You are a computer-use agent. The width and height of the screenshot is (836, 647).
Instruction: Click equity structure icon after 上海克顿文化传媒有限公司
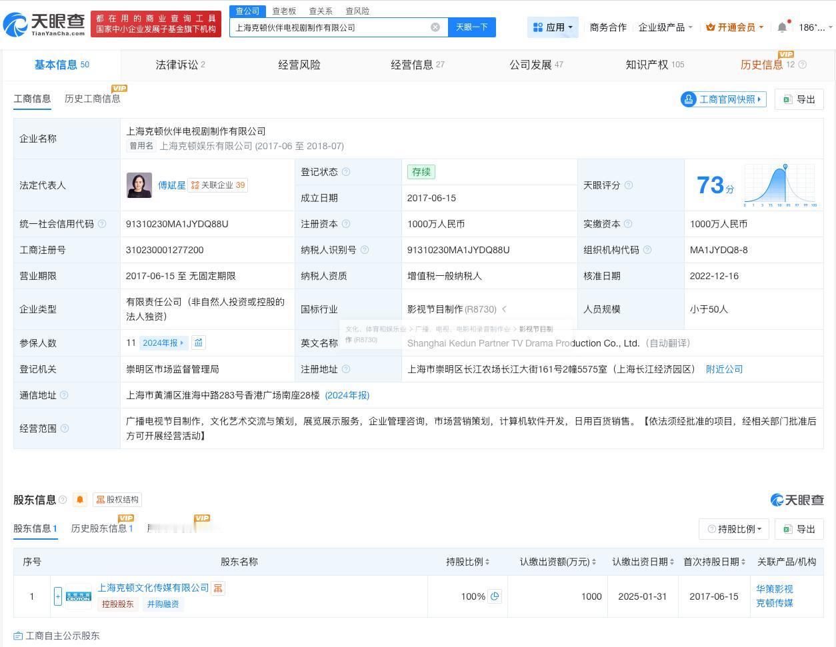(218, 588)
